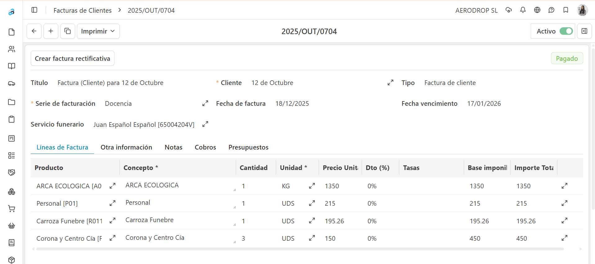This screenshot has height=264, width=595.
Task: Click the bookmark icon in header
Action: pyautogui.click(x=566, y=10)
